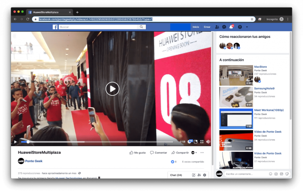
Task: Add a sticker to the comment
Action: 287,174
